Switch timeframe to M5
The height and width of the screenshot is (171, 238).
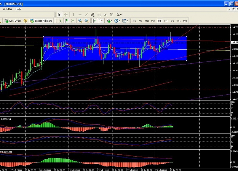141,21
